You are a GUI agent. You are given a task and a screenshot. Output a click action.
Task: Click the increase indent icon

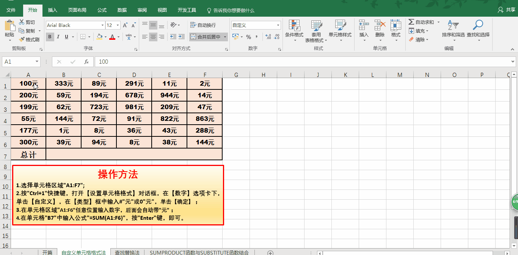click(x=182, y=37)
